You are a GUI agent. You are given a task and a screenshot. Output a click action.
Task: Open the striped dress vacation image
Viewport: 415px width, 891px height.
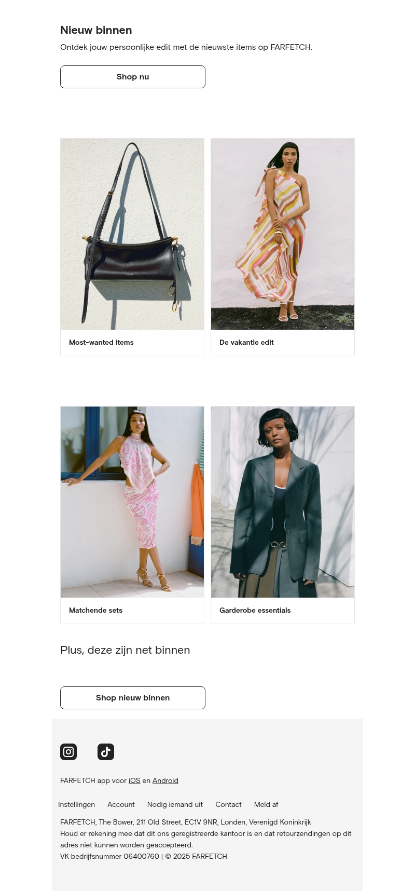click(283, 234)
